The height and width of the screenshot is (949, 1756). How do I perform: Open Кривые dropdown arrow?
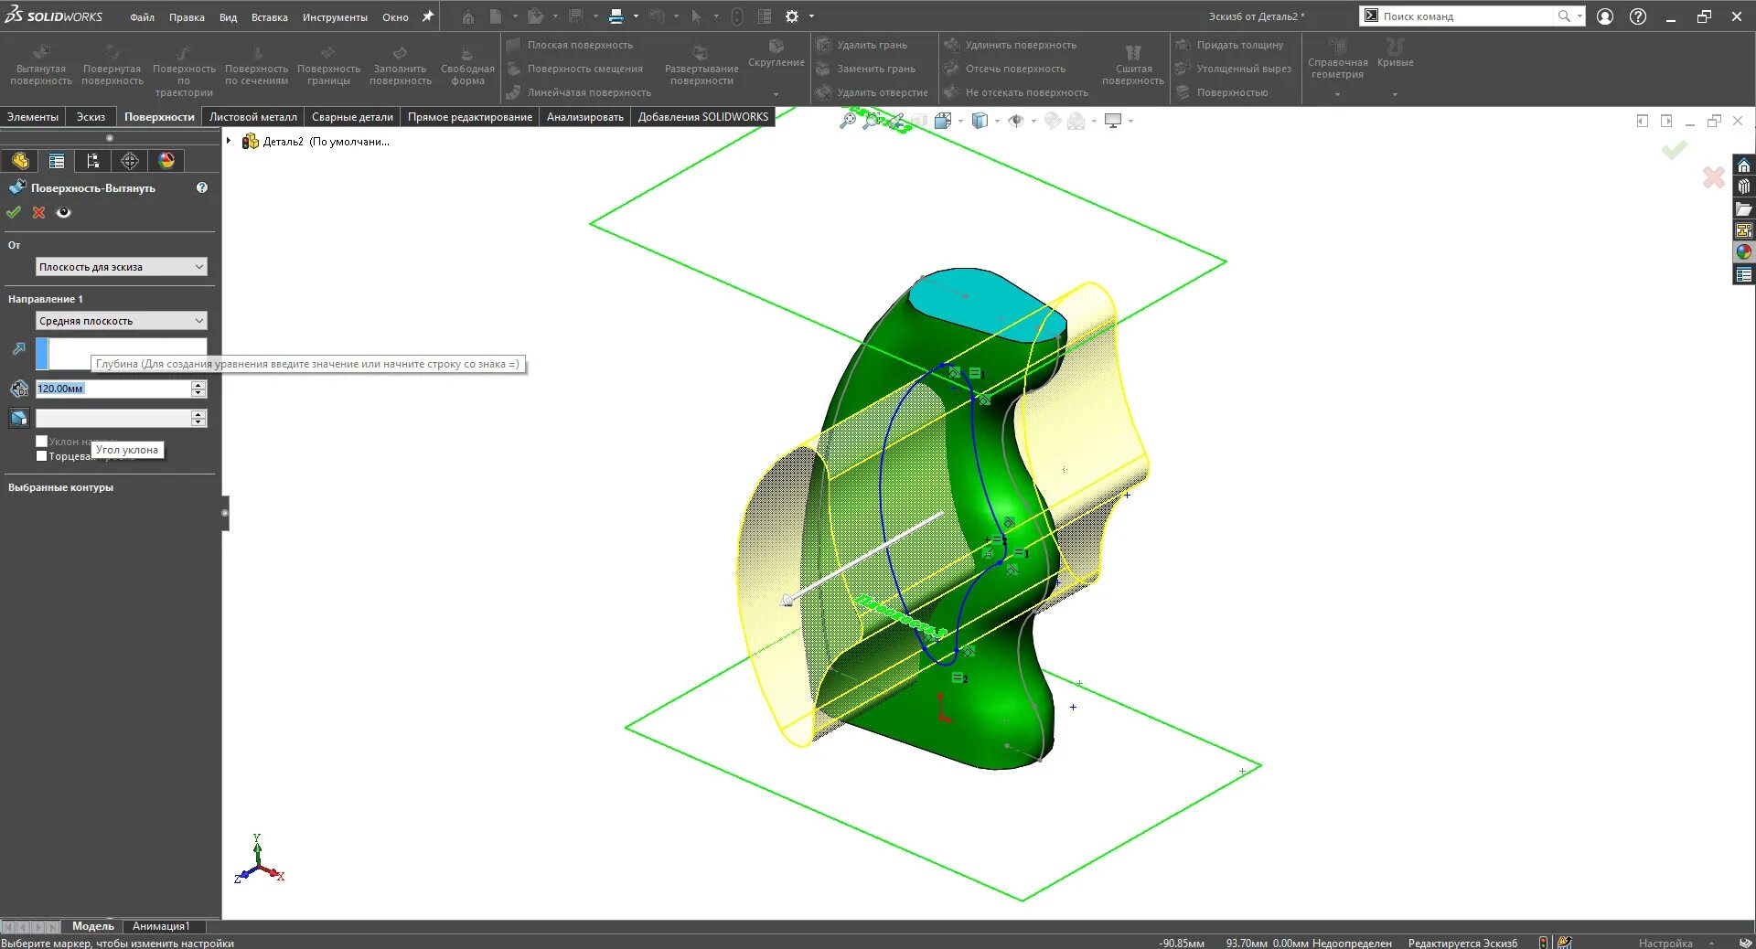tap(1395, 94)
